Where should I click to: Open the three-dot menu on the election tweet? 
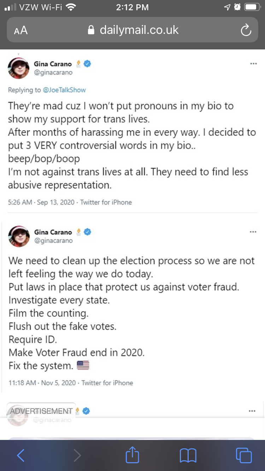[253, 232]
